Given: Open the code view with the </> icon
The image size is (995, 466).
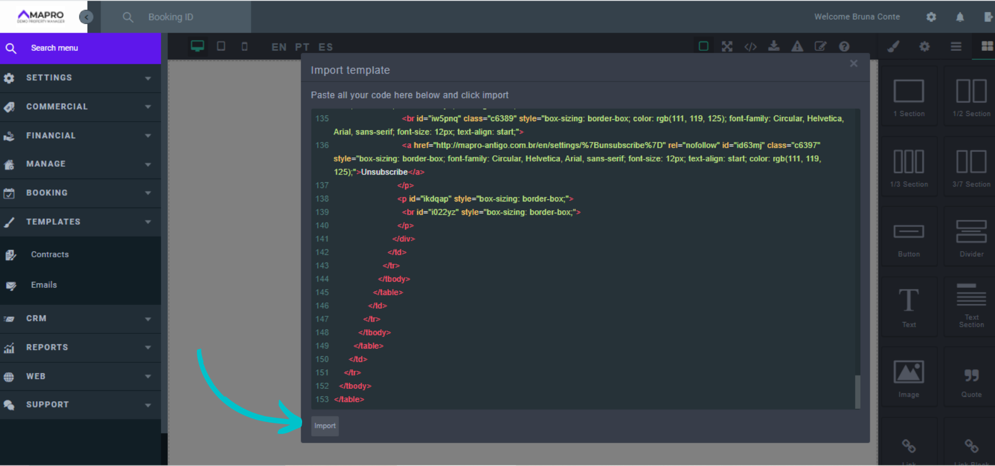Looking at the screenshot, I should [750, 46].
